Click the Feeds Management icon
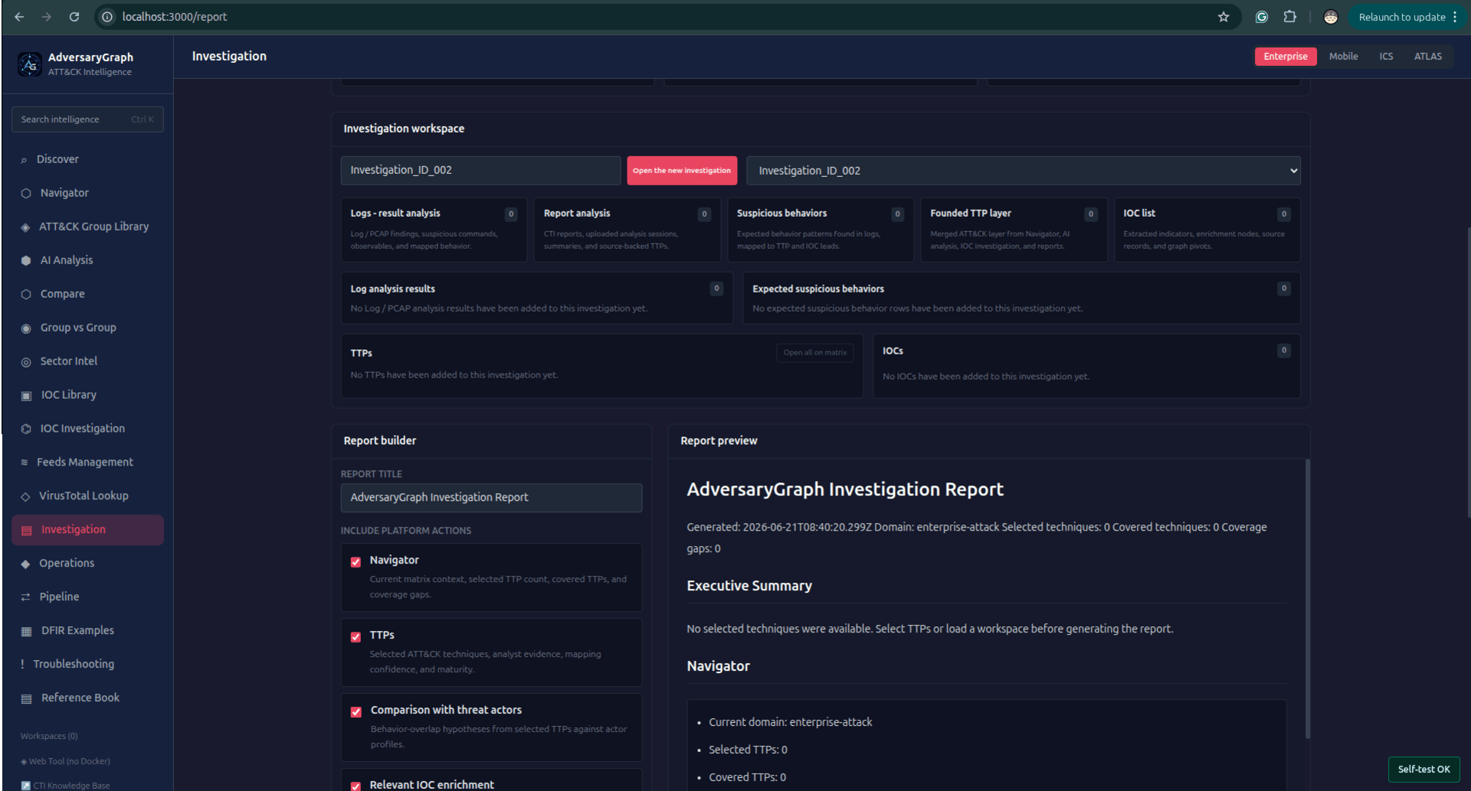This screenshot has width=1471, height=791. [x=24, y=463]
